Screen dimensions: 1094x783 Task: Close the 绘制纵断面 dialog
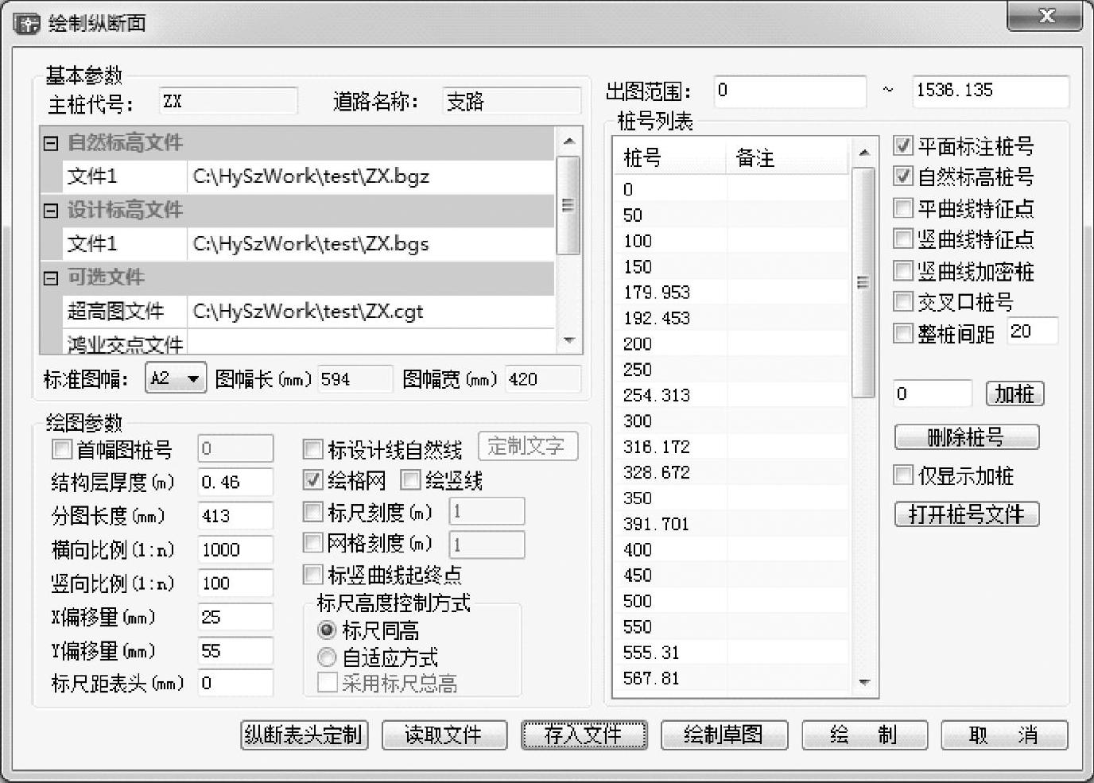pos(1045,17)
